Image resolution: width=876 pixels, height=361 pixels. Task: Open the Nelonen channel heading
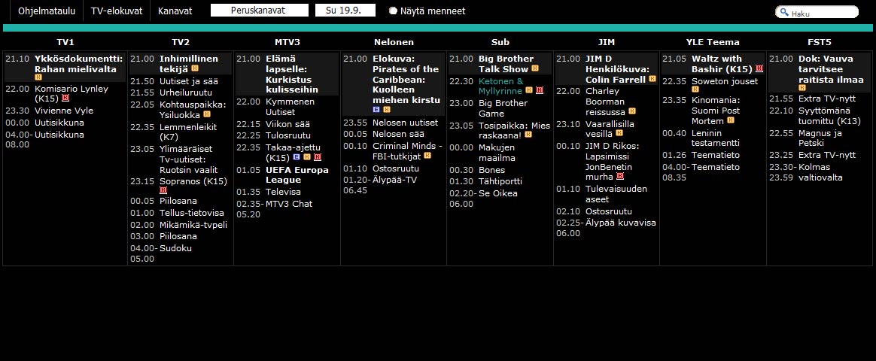(x=394, y=42)
